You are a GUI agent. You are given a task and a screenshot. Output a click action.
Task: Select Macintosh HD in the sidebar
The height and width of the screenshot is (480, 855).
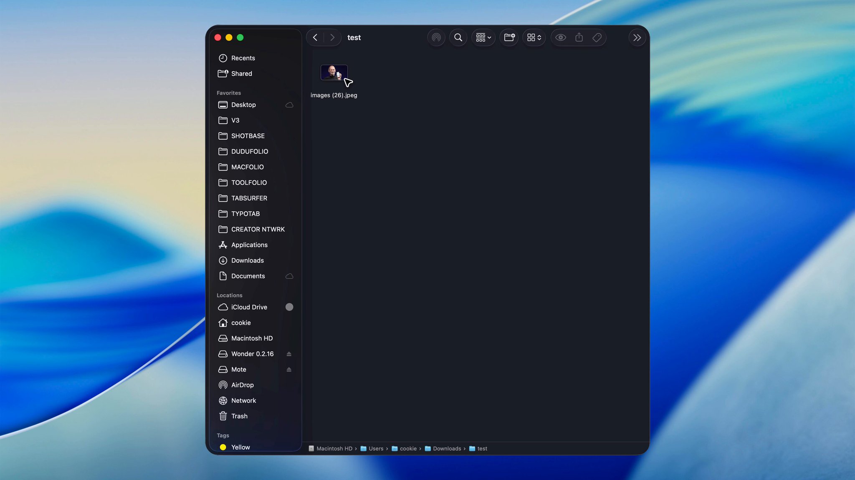coord(255,338)
